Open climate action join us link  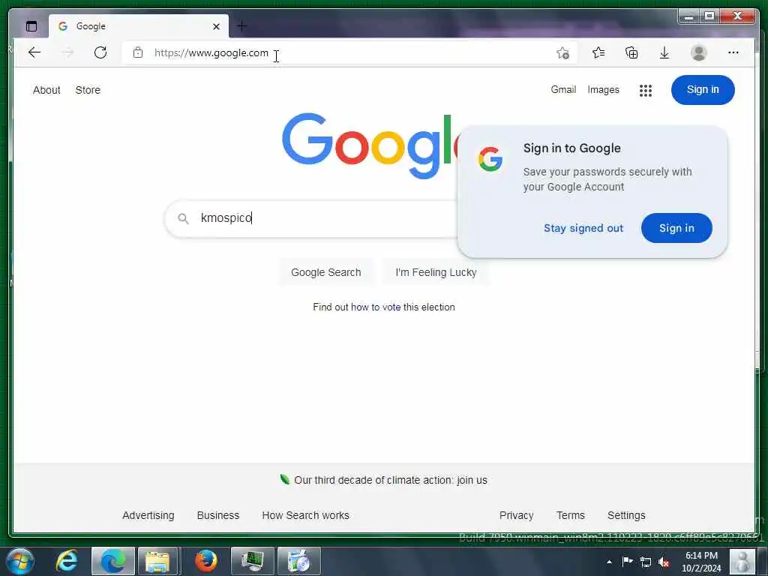390,480
